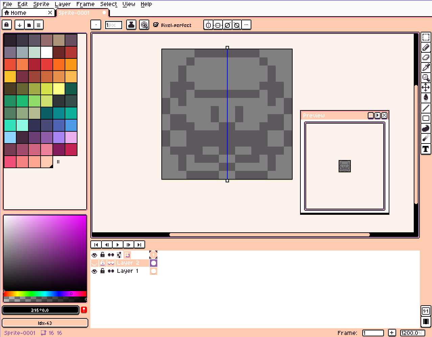Open the zoom percentage 1200.0 dropdown
This screenshot has width=432, height=337.
[412, 333]
